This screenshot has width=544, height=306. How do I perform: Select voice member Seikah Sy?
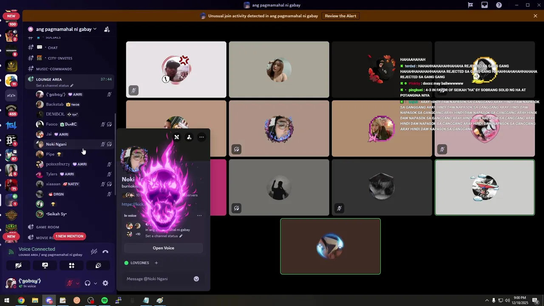point(56,214)
